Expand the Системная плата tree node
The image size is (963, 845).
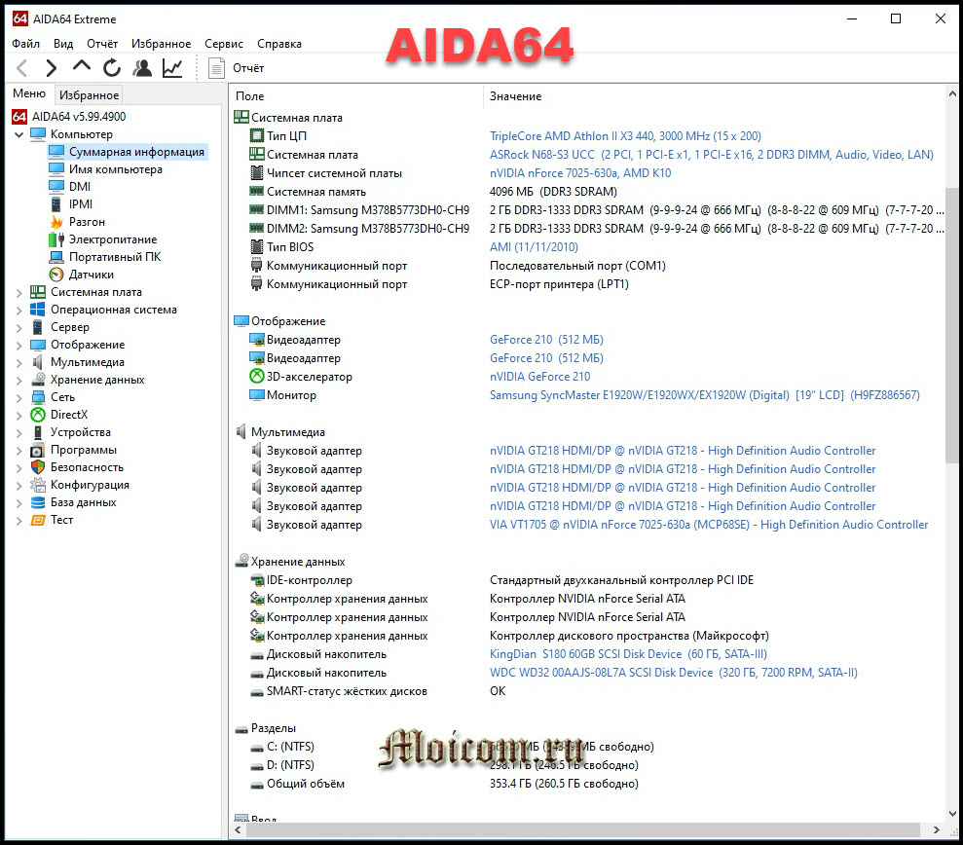point(20,292)
